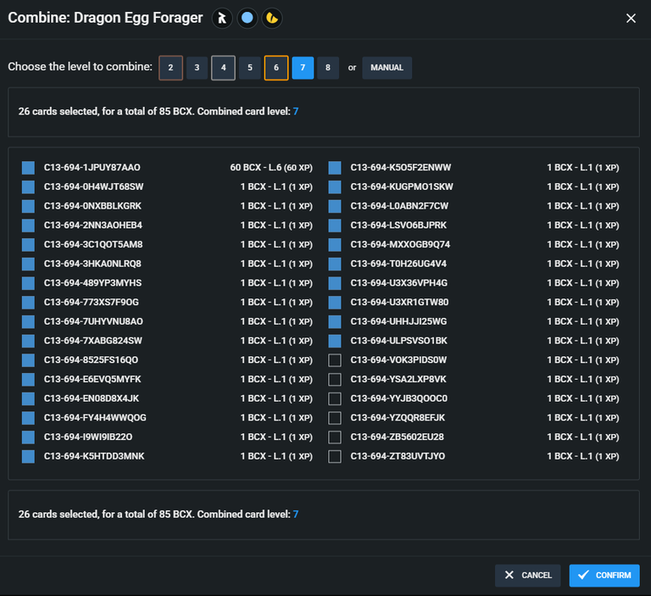Uncheck card C13-694-I9WI9IB22O
The height and width of the screenshot is (596, 651).
point(28,437)
